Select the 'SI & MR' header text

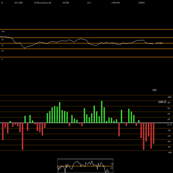click(x=18, y=3)
